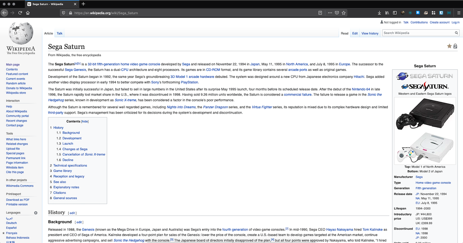Open the Bitwarden shield extension
The width and height of the screenshot is (463, 243).
[x=441, y=13]
